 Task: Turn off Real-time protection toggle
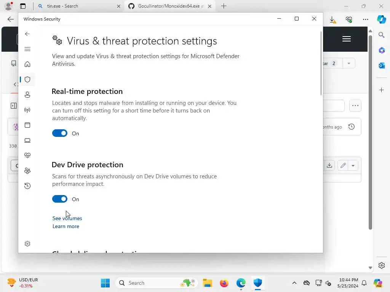tap(60, 133)
